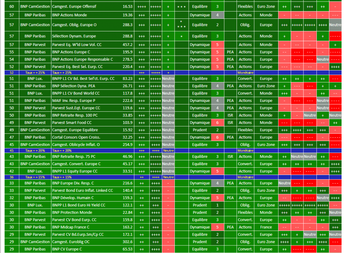344x253 pixels.
Task: Select risk level 2 in Camgest. Oblig. Europe O row
Action: click(x=217, y=25)
